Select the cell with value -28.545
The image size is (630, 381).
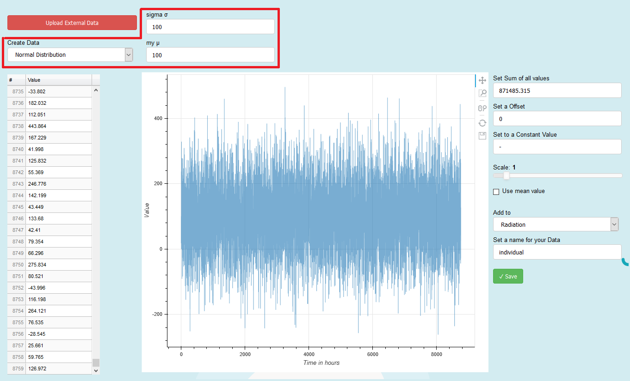(59, 334)
